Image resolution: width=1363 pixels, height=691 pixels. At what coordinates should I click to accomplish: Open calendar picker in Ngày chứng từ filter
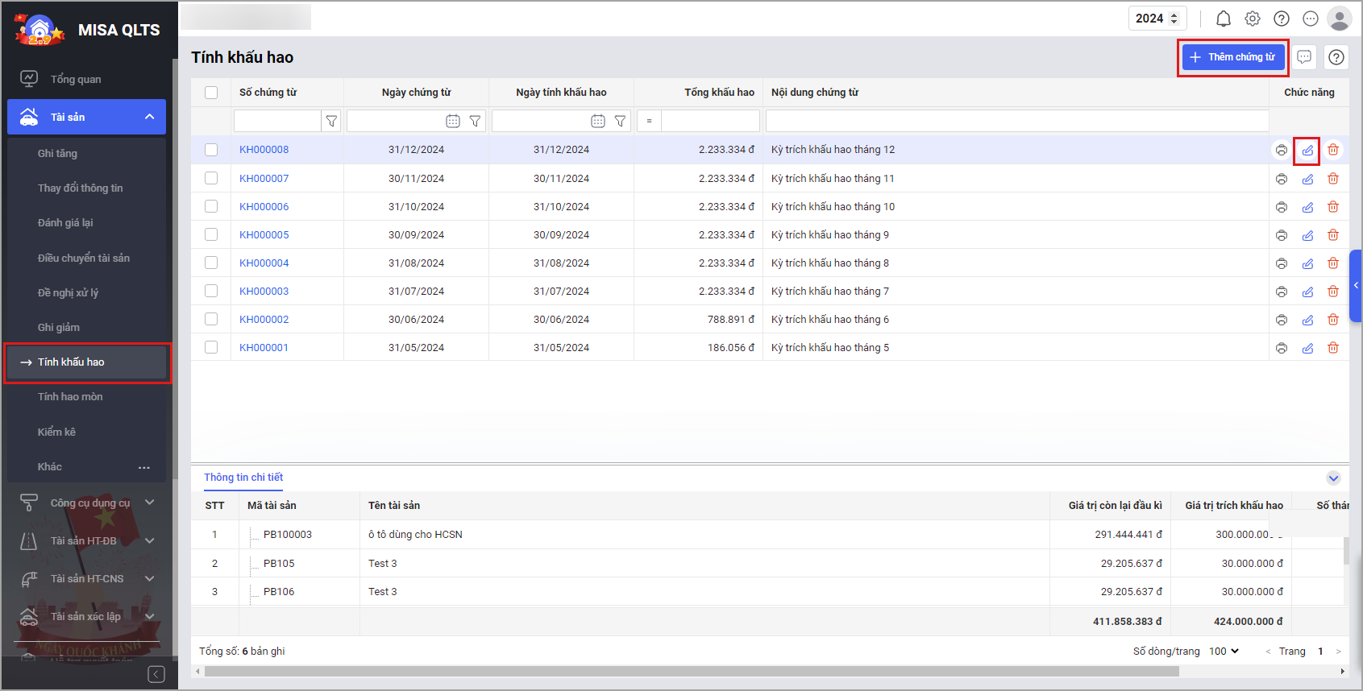coord(452,121)
